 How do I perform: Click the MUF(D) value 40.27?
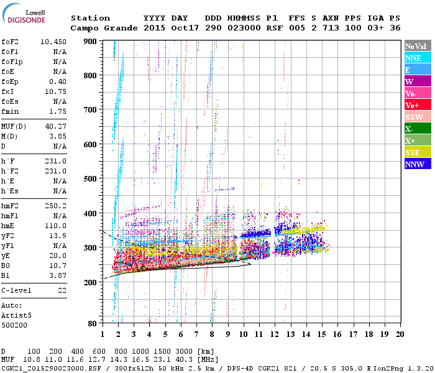point(55,126)
